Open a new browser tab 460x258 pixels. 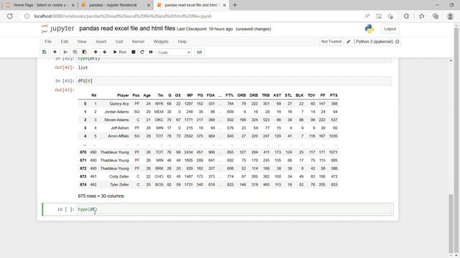[x=235, y=5]
